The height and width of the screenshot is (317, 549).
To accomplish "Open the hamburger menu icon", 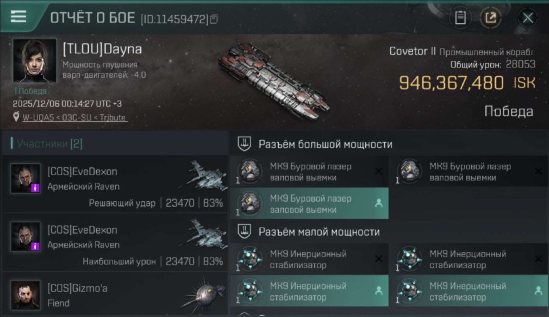I will point(19,17).
